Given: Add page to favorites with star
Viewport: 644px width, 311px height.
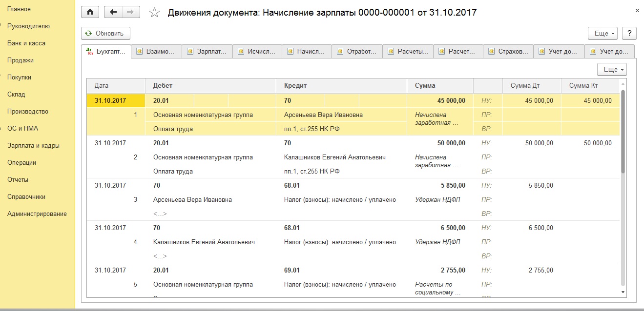Looking at the screenshot, I should click(x=154, y=13).
